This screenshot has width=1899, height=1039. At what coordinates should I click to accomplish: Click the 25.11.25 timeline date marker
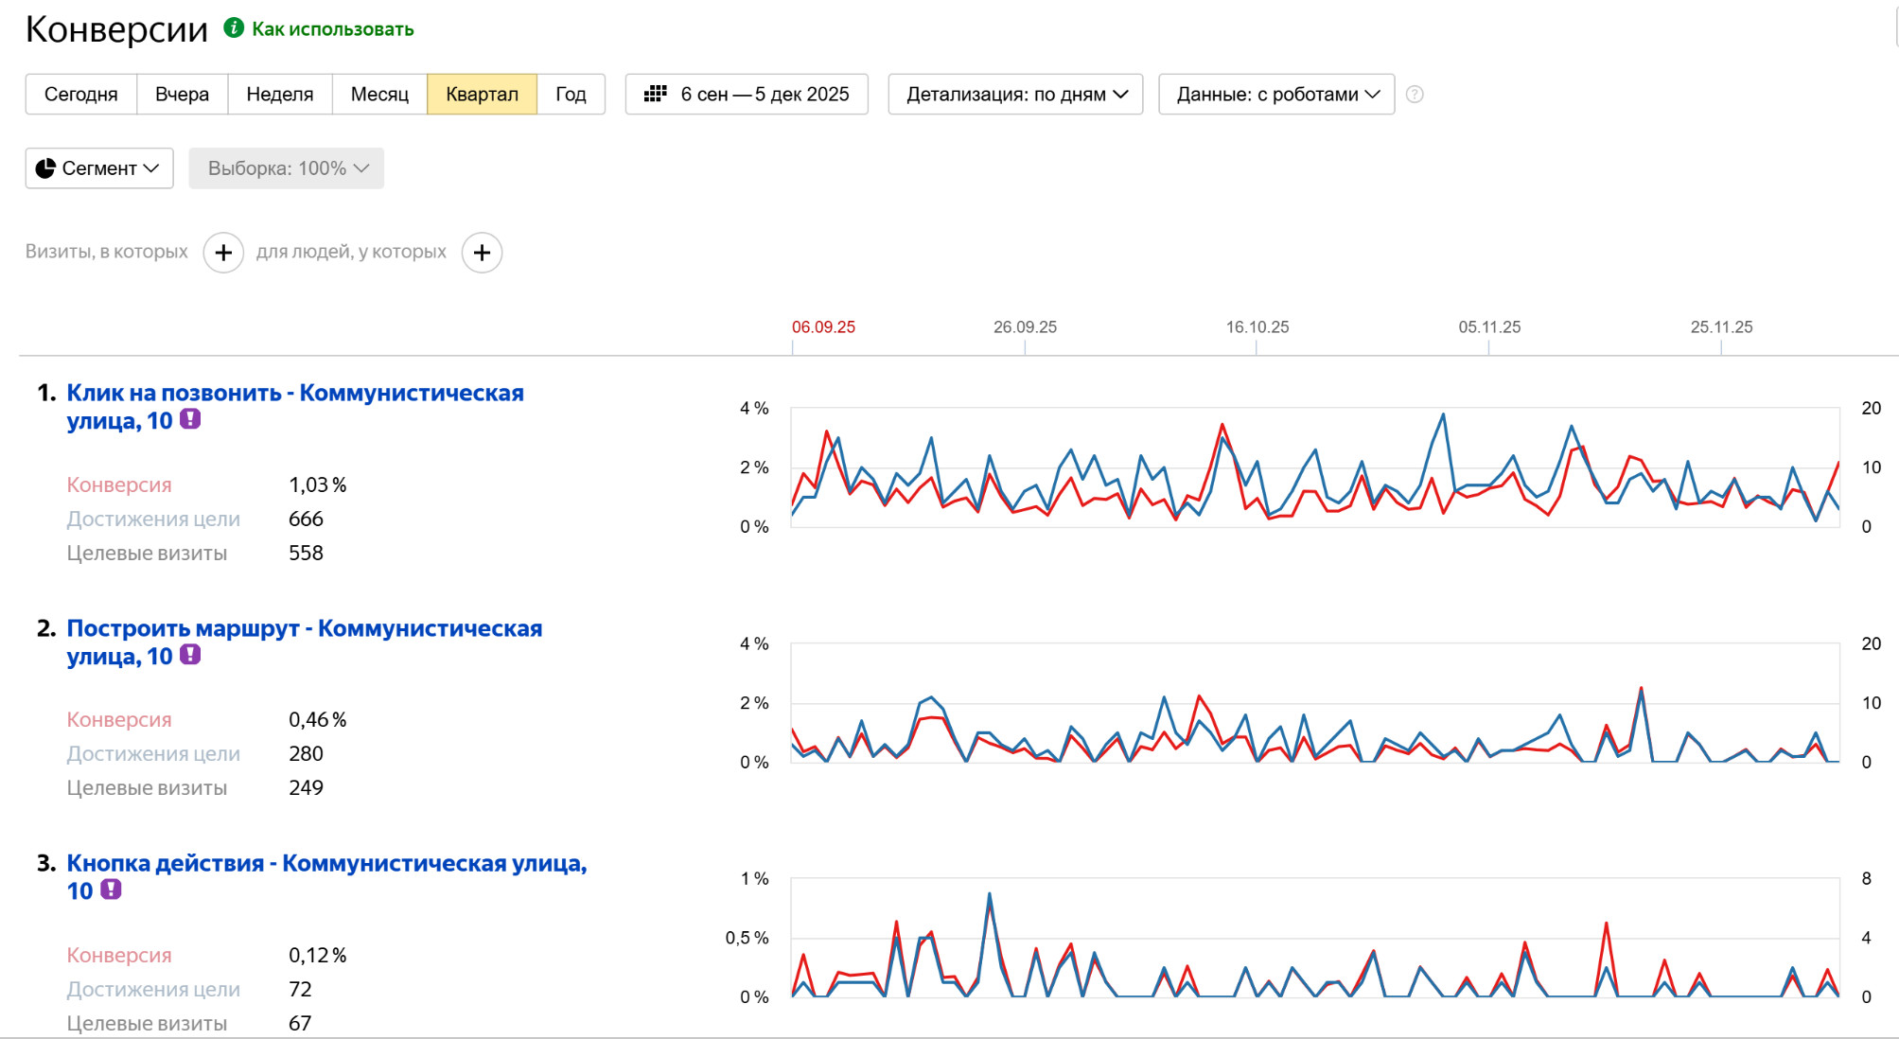(x=1721, y=326)
